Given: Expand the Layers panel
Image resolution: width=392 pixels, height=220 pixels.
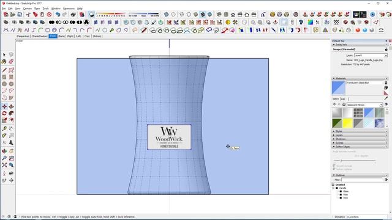Looking at the screenshot, I should tap(334, 135).
